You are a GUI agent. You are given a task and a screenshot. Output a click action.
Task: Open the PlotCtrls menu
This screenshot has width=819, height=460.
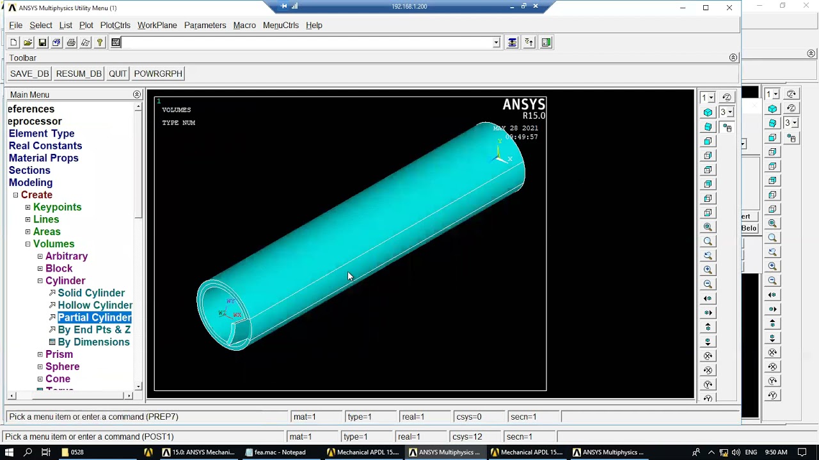[115, 26]
